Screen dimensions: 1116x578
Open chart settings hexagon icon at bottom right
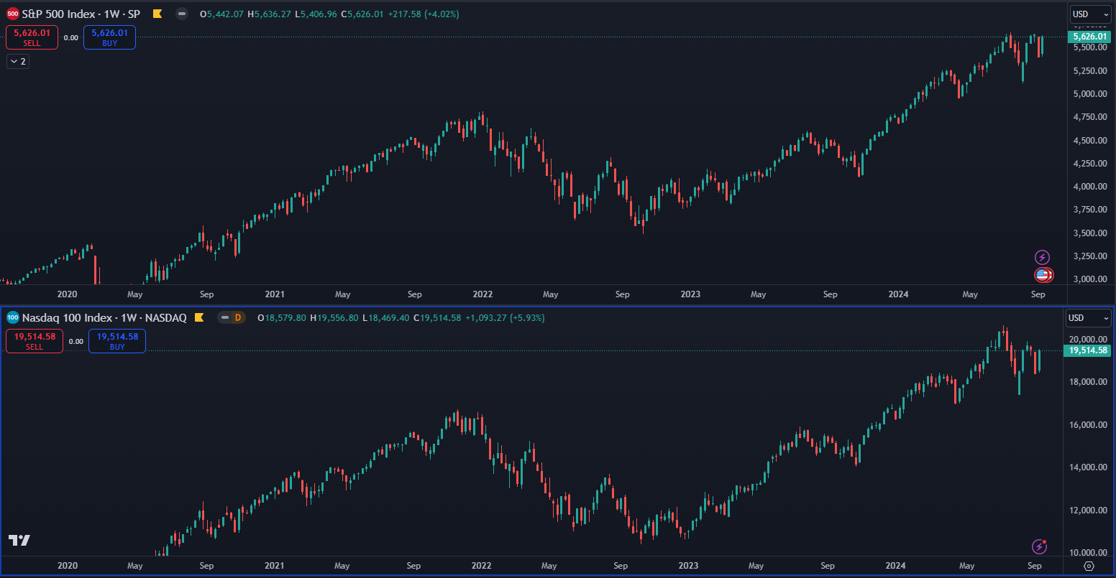click(x=1089, y=566)
